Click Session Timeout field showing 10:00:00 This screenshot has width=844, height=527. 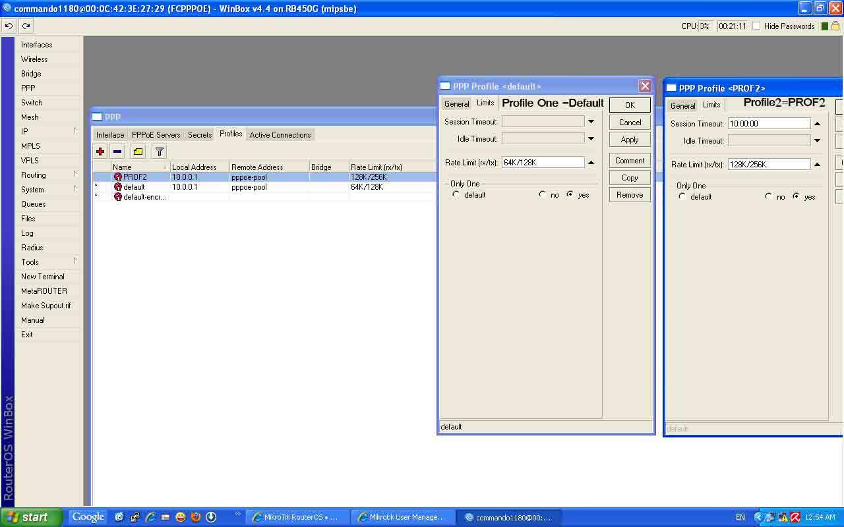point(769,124)
